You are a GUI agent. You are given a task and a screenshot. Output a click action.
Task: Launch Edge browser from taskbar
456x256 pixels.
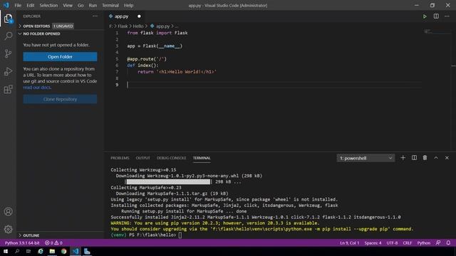[x=41, y=251]
